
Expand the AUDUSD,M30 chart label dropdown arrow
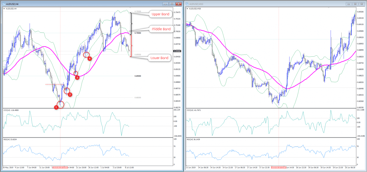click(187, 9)
